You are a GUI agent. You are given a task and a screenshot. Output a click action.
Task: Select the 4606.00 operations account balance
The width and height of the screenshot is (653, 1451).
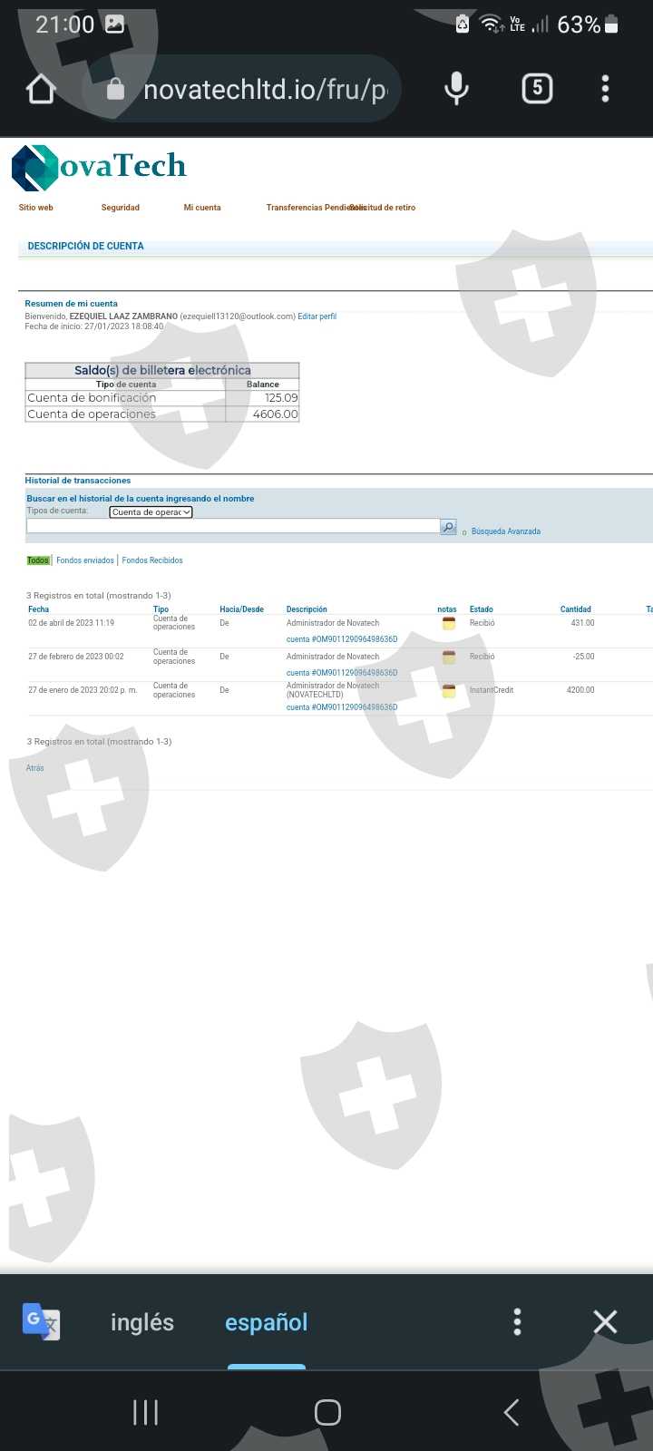pos(276,414)
